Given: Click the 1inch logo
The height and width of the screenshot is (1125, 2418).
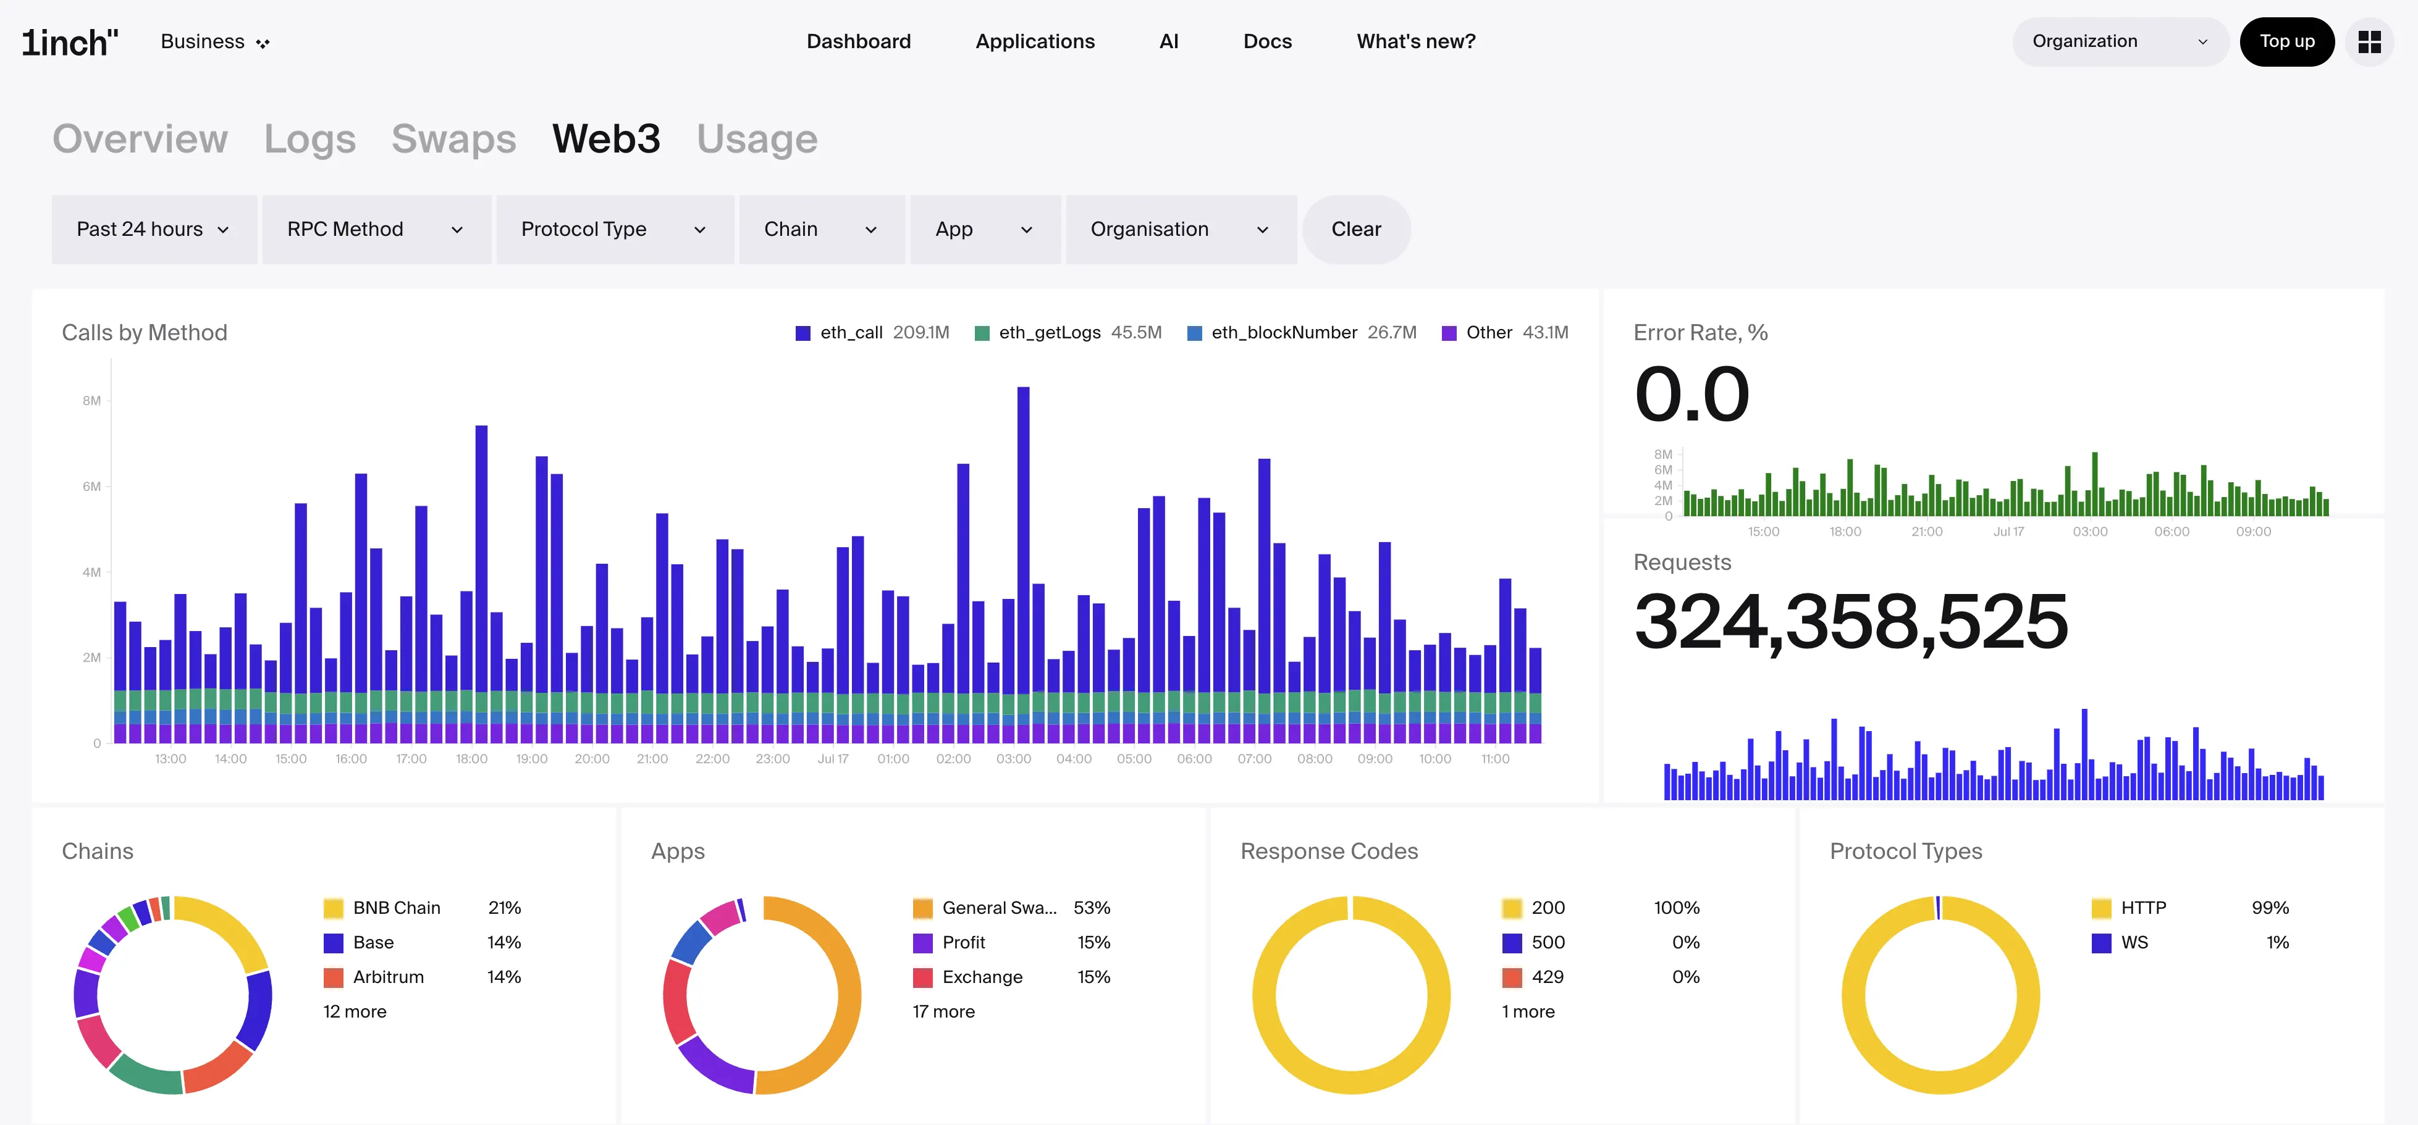Looking at the screenshot, I should [x=70, y=42].
